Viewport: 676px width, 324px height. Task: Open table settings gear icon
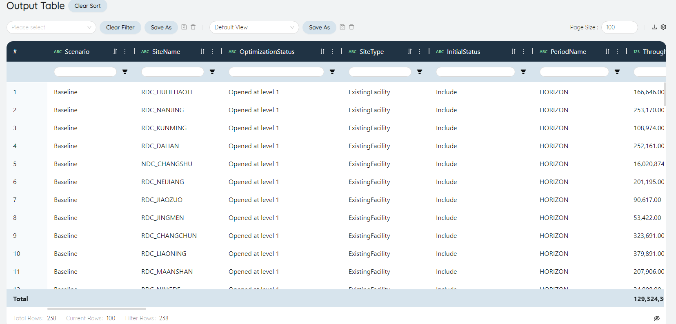coord(663,27)
